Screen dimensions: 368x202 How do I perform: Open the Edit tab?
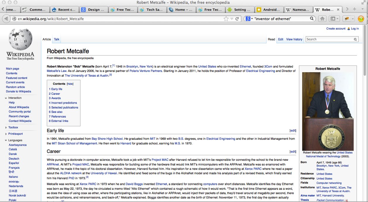(x=281, y=39)
